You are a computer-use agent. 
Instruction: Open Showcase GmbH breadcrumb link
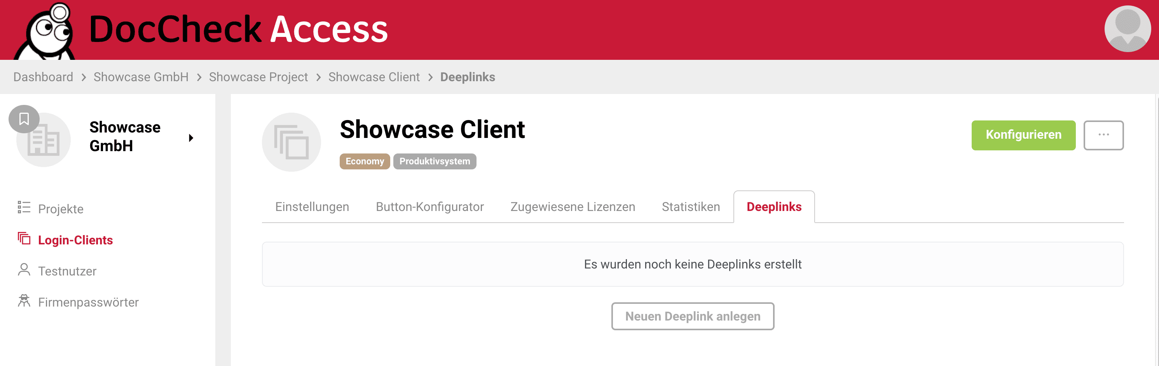coord(141,77)
